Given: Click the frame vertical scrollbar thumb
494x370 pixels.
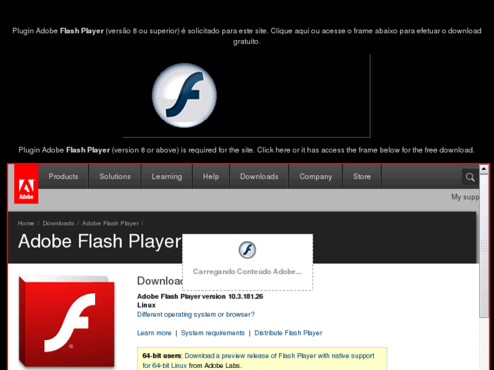Looking at the screenshot, I should 484,246.
